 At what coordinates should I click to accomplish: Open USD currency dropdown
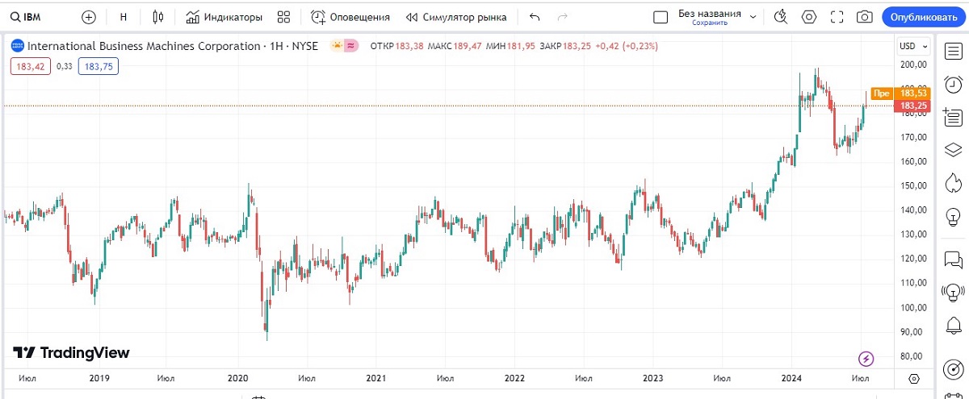pos(912,46)
